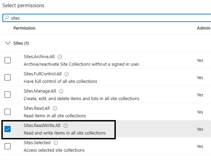
Task: Open info icon for Sites.Archive.All
Action: click(x=60, y=57)
